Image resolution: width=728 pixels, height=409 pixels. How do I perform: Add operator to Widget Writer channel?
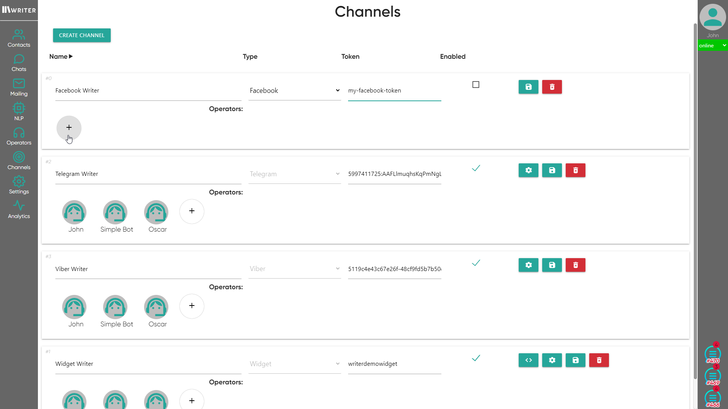point(192,399)
